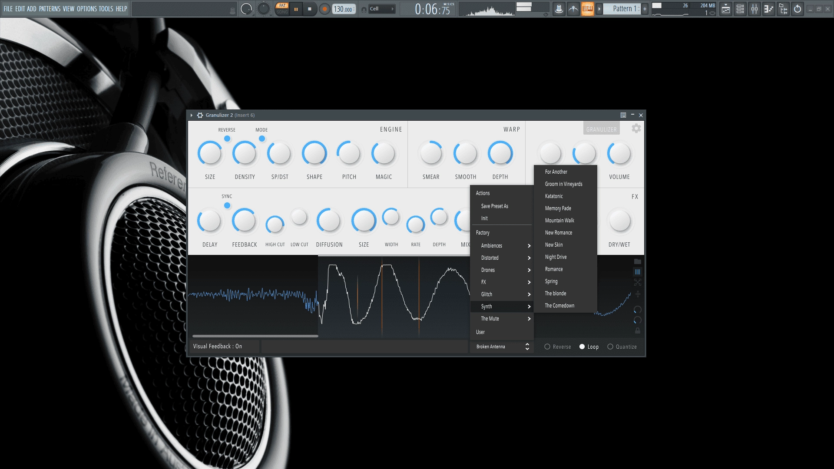834x469 pixels.
Task: Toggle the REVERSE switch in Engine section
Action: (x=227, y=139)
